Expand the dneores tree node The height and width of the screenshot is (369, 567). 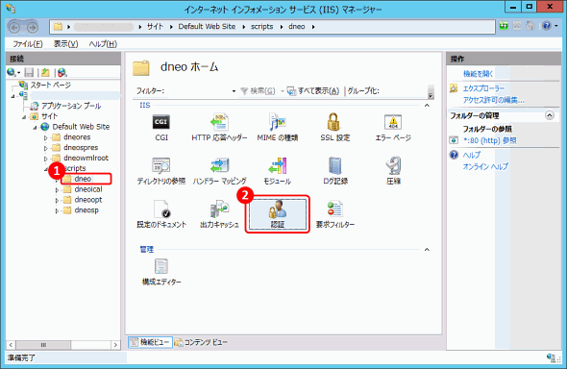tap(45, 137)
